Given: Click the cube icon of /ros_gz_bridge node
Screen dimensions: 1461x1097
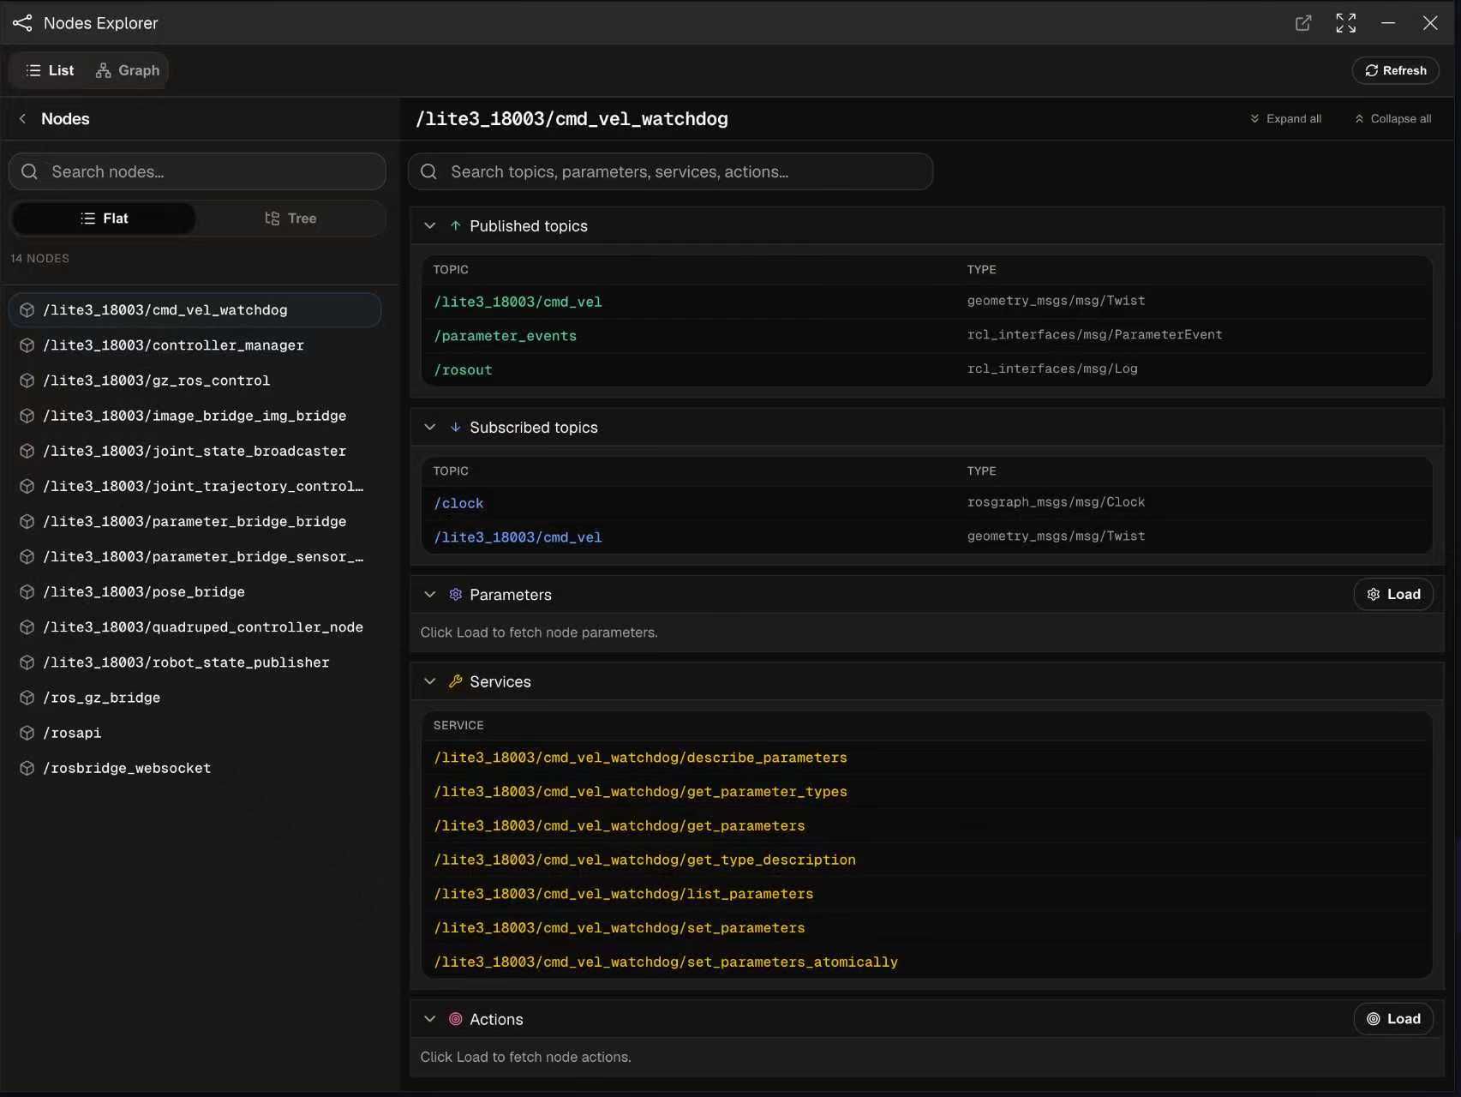Looking at the screenshot, I should tap(27, 698).
